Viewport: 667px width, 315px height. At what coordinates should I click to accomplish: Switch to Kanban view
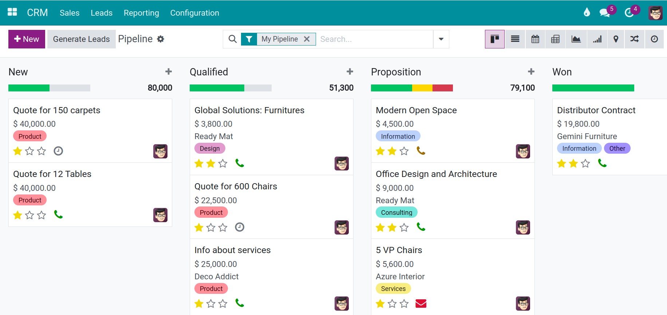[495, 39]
